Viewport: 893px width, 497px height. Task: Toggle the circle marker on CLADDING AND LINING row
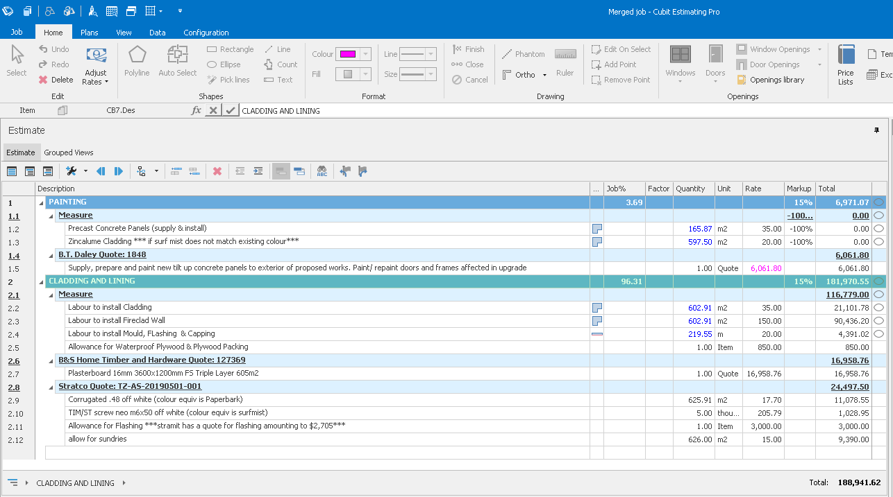(878, 281)
